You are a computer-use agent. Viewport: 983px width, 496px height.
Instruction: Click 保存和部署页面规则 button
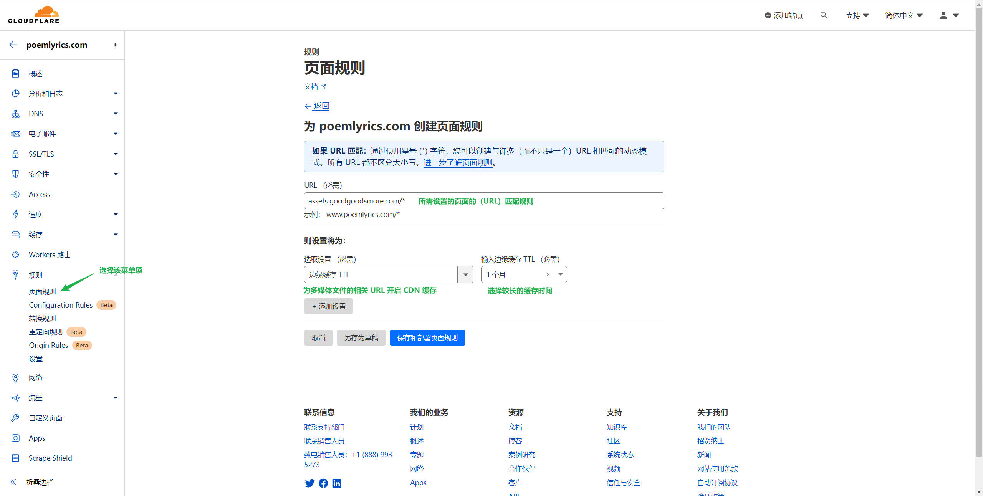point(427,337)
